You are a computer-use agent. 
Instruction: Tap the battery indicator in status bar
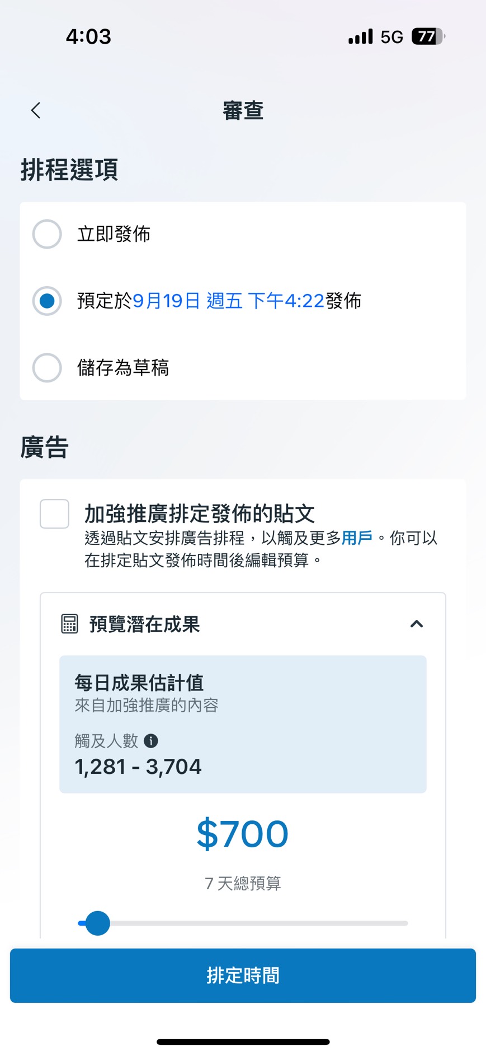(x=427, y=36)
